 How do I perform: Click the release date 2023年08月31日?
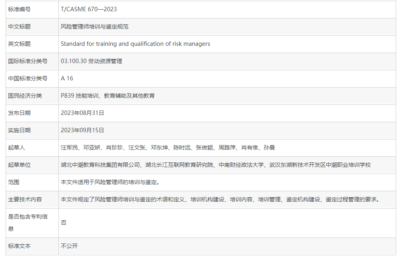point(83,113)
